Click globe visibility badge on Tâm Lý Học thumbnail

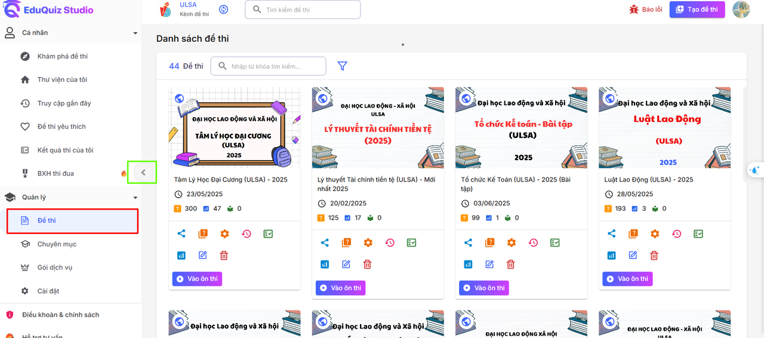coord(179,99)
